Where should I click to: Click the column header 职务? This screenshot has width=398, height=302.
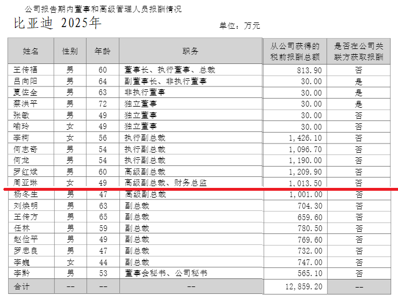coord(190,51)
